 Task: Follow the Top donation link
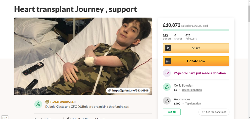[x=193, y=104]
